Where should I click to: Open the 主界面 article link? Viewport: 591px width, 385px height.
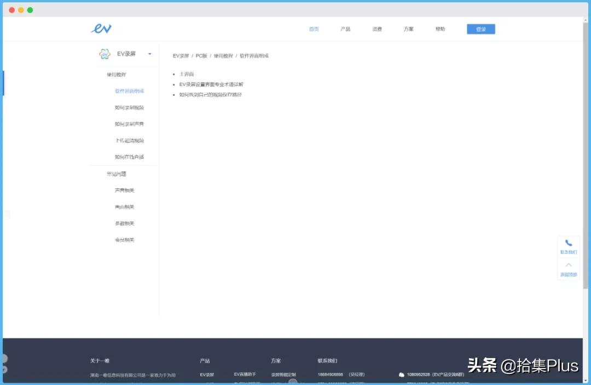point(187,73)
